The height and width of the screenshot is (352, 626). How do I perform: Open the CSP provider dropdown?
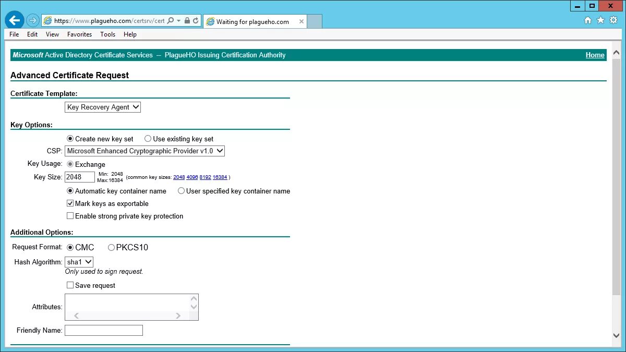pyautogui.click(x=145, y=151)
